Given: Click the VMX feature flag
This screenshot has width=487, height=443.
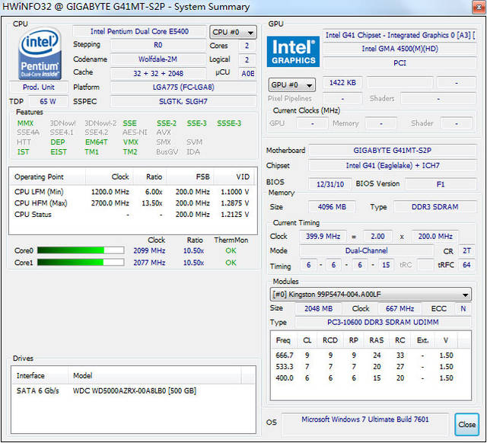Looking at the screenshot, I should tap(130, 142).
